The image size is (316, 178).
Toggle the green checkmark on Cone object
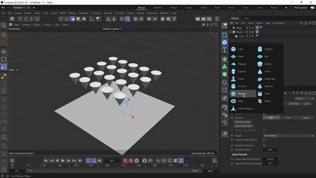[253, 36]
